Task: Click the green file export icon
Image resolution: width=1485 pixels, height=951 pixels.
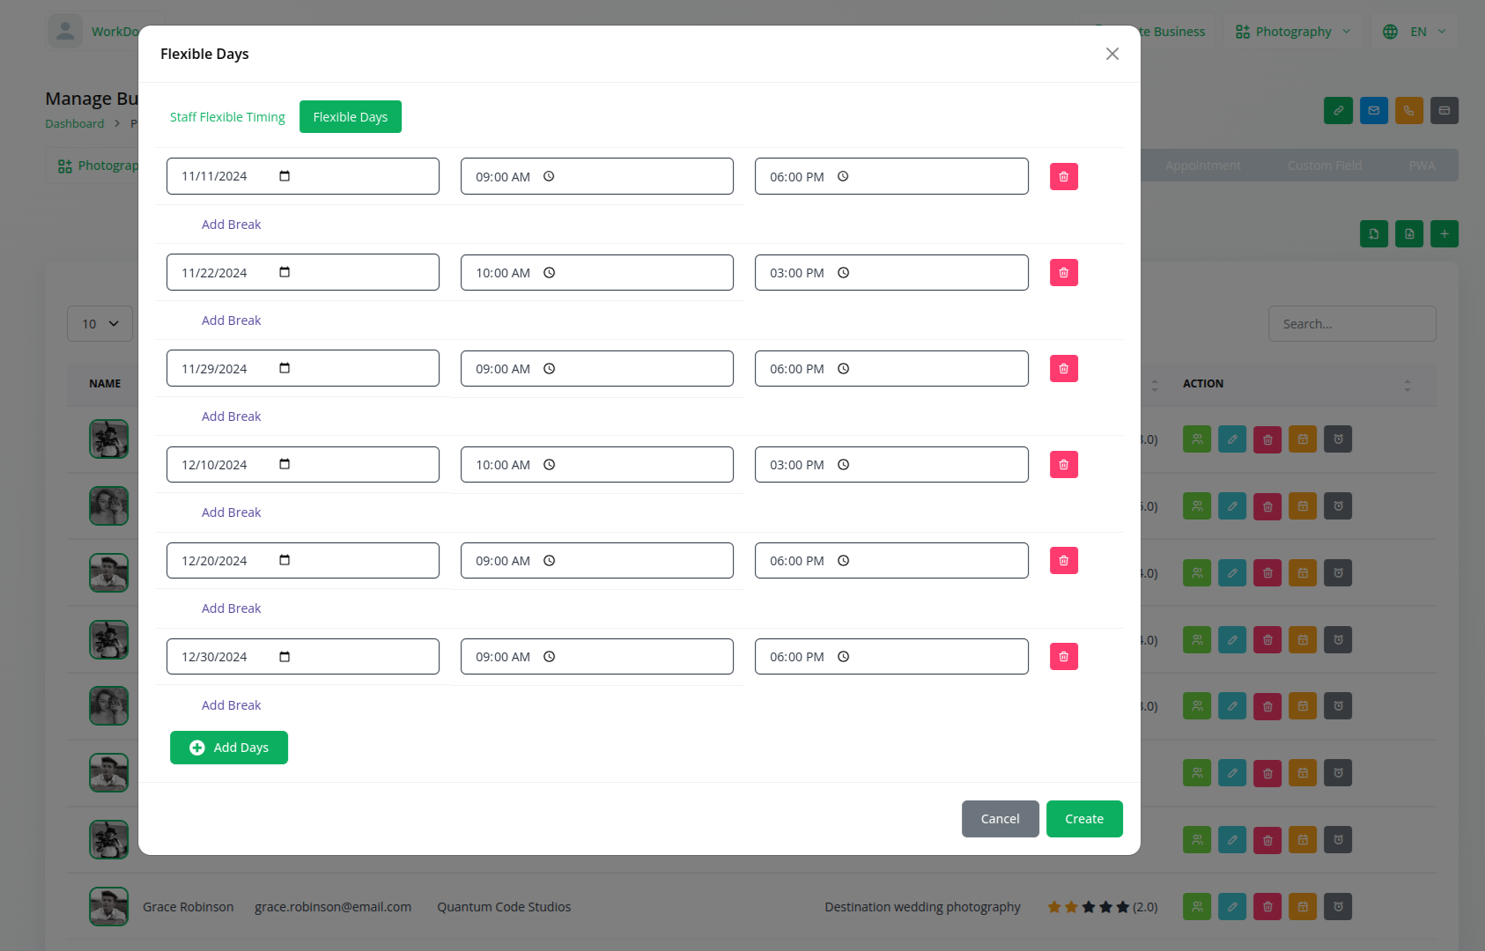Action: click(x=1408, y=234)
